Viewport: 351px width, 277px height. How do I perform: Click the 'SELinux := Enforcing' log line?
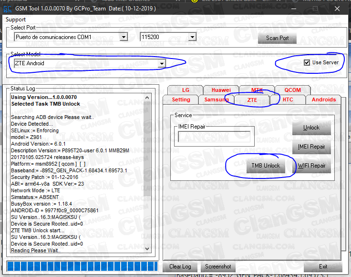tap(35, 130)
